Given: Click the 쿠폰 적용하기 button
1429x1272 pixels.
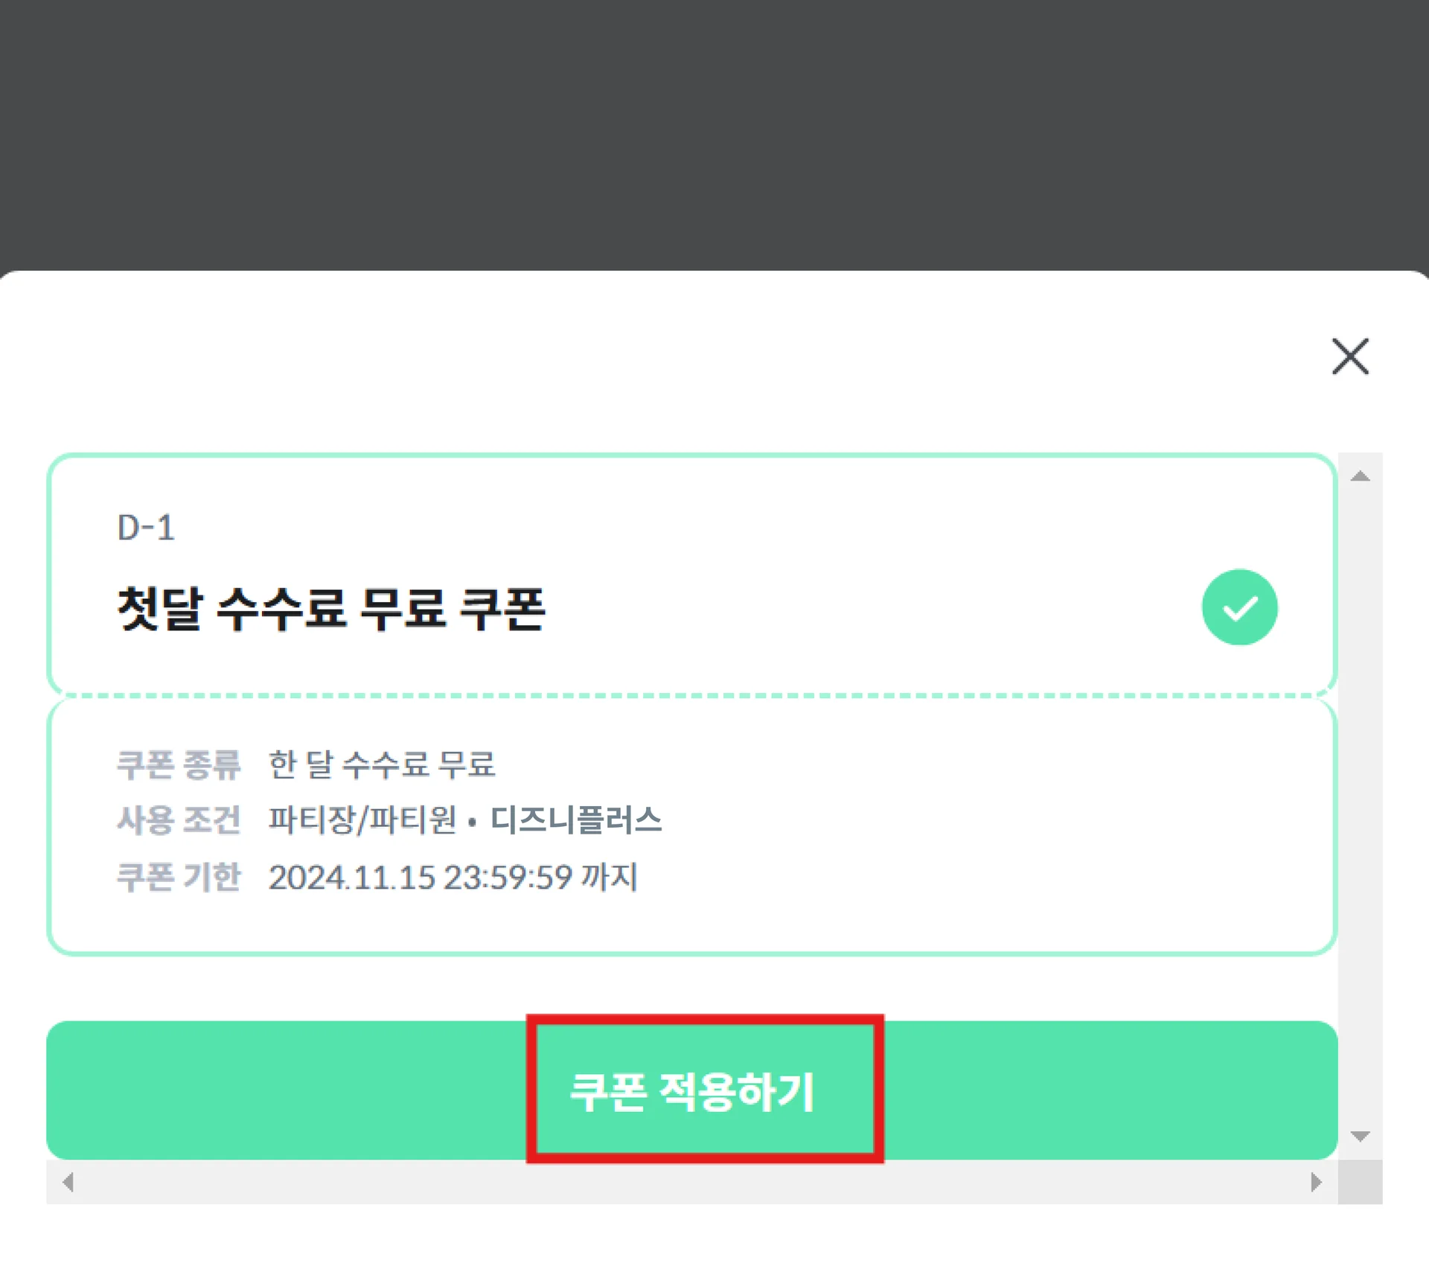Looking at the screenshot, I should point(692,1090).
